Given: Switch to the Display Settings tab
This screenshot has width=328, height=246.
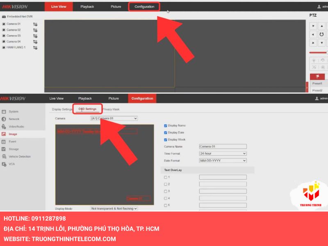Looking at the screenshot, I should click(62, 109).
